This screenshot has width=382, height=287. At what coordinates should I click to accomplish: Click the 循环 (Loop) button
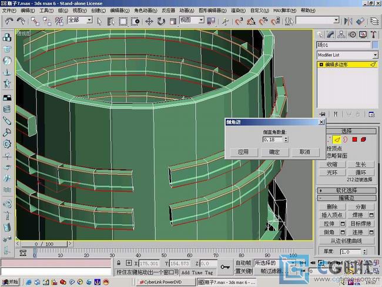click(361, 172)
